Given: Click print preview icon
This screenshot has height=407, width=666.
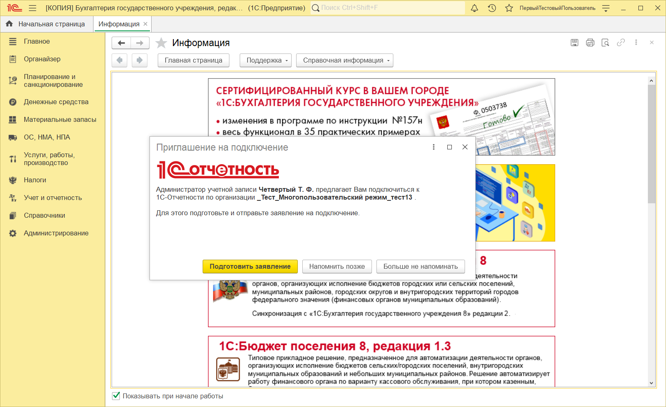Looking at the screenshot, I should tap(605, 42).
